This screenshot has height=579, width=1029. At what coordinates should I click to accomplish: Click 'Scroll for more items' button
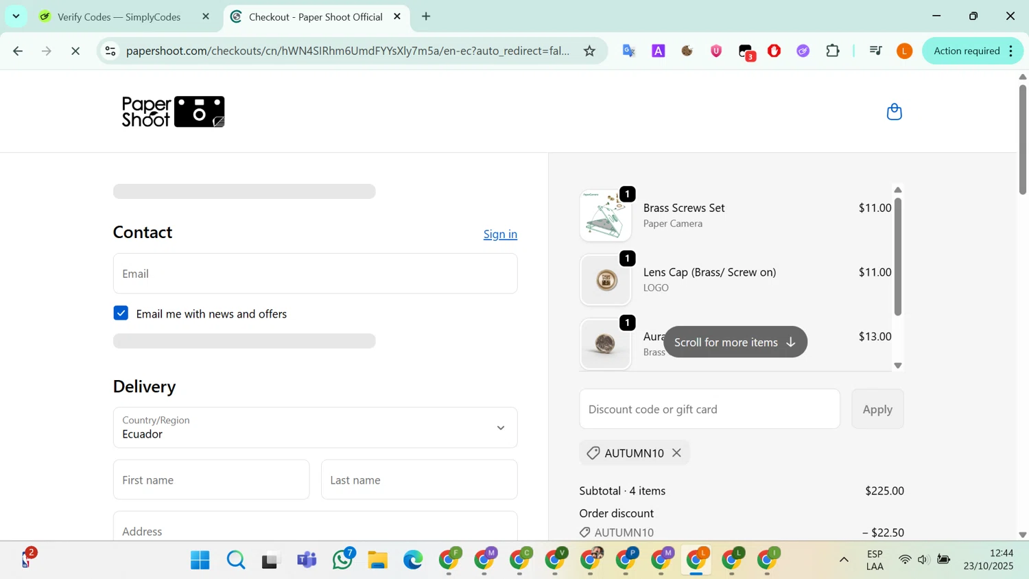(x=735, y=342)
